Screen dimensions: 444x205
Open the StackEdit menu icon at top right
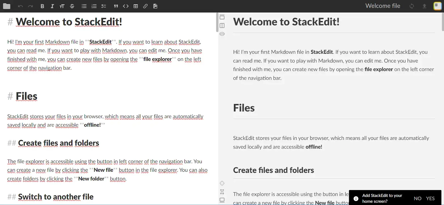437,6
